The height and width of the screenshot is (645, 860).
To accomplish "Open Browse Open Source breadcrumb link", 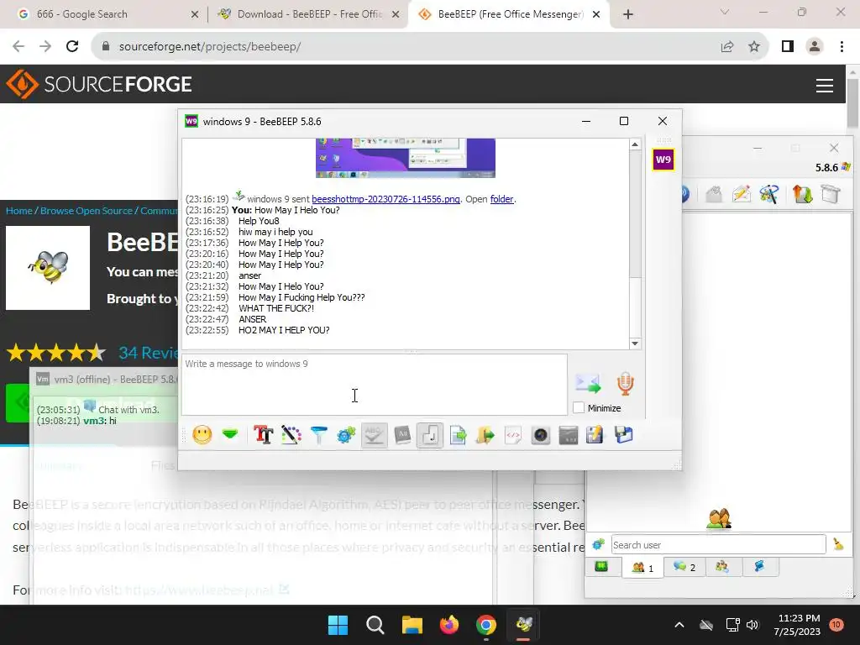I will [87, 211].
